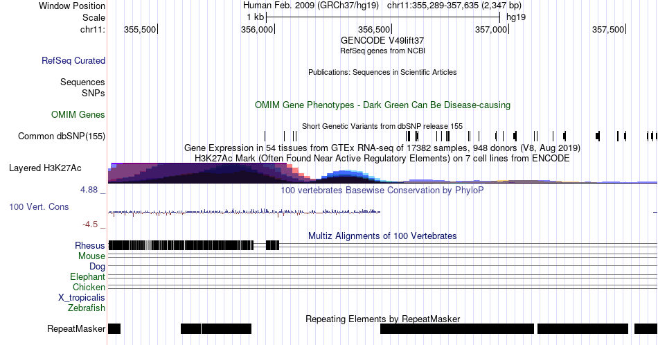Click the widest RepeatMasker block
This screenshot has width=658, height=345.
[457, 328]
